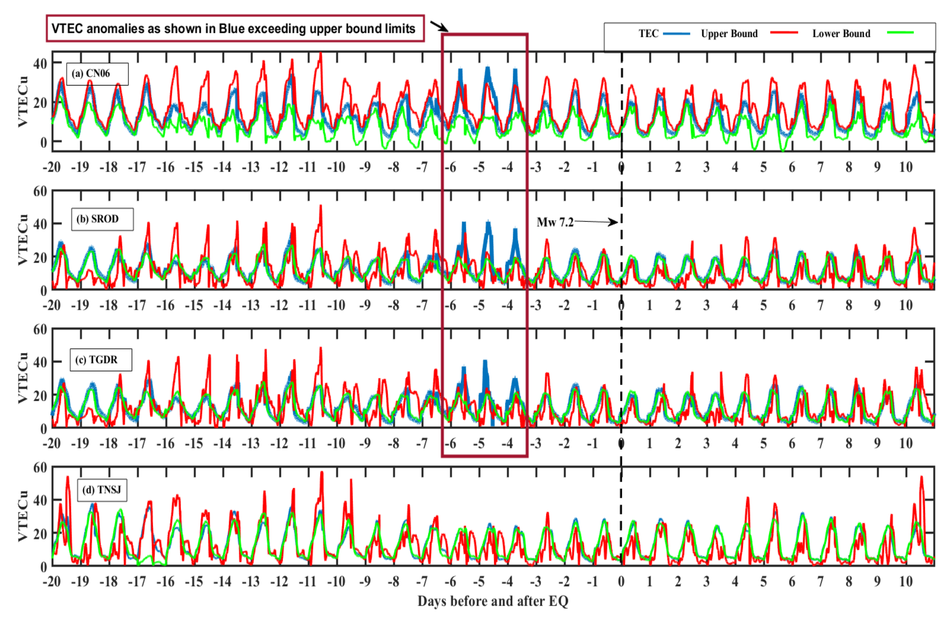Click the '-20' x-axis tick under the TNSJ panel

point(52,582)
